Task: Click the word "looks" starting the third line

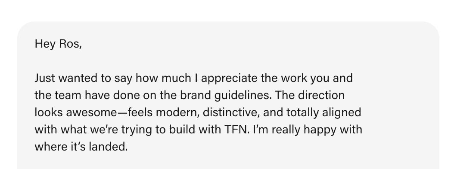Action: coord(49,113)
